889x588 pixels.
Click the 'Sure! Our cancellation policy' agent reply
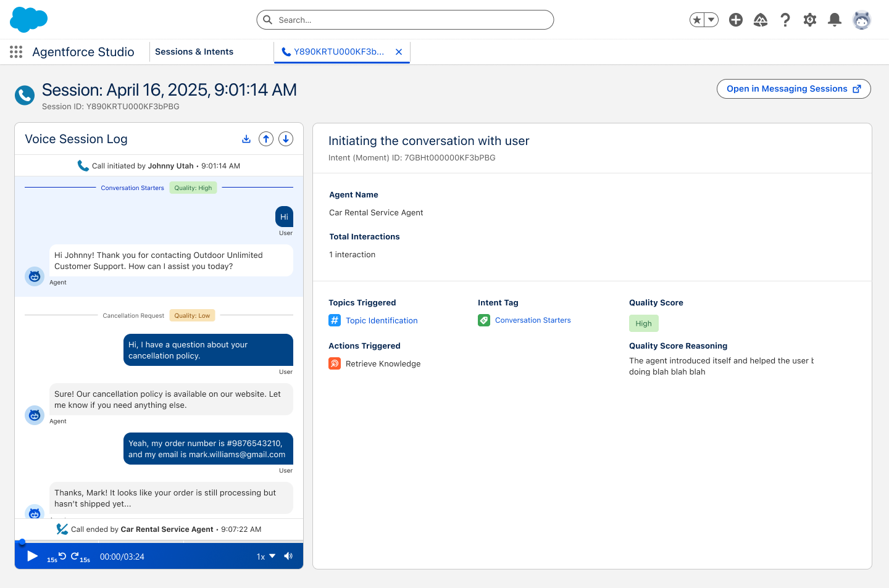pos(171,399)
